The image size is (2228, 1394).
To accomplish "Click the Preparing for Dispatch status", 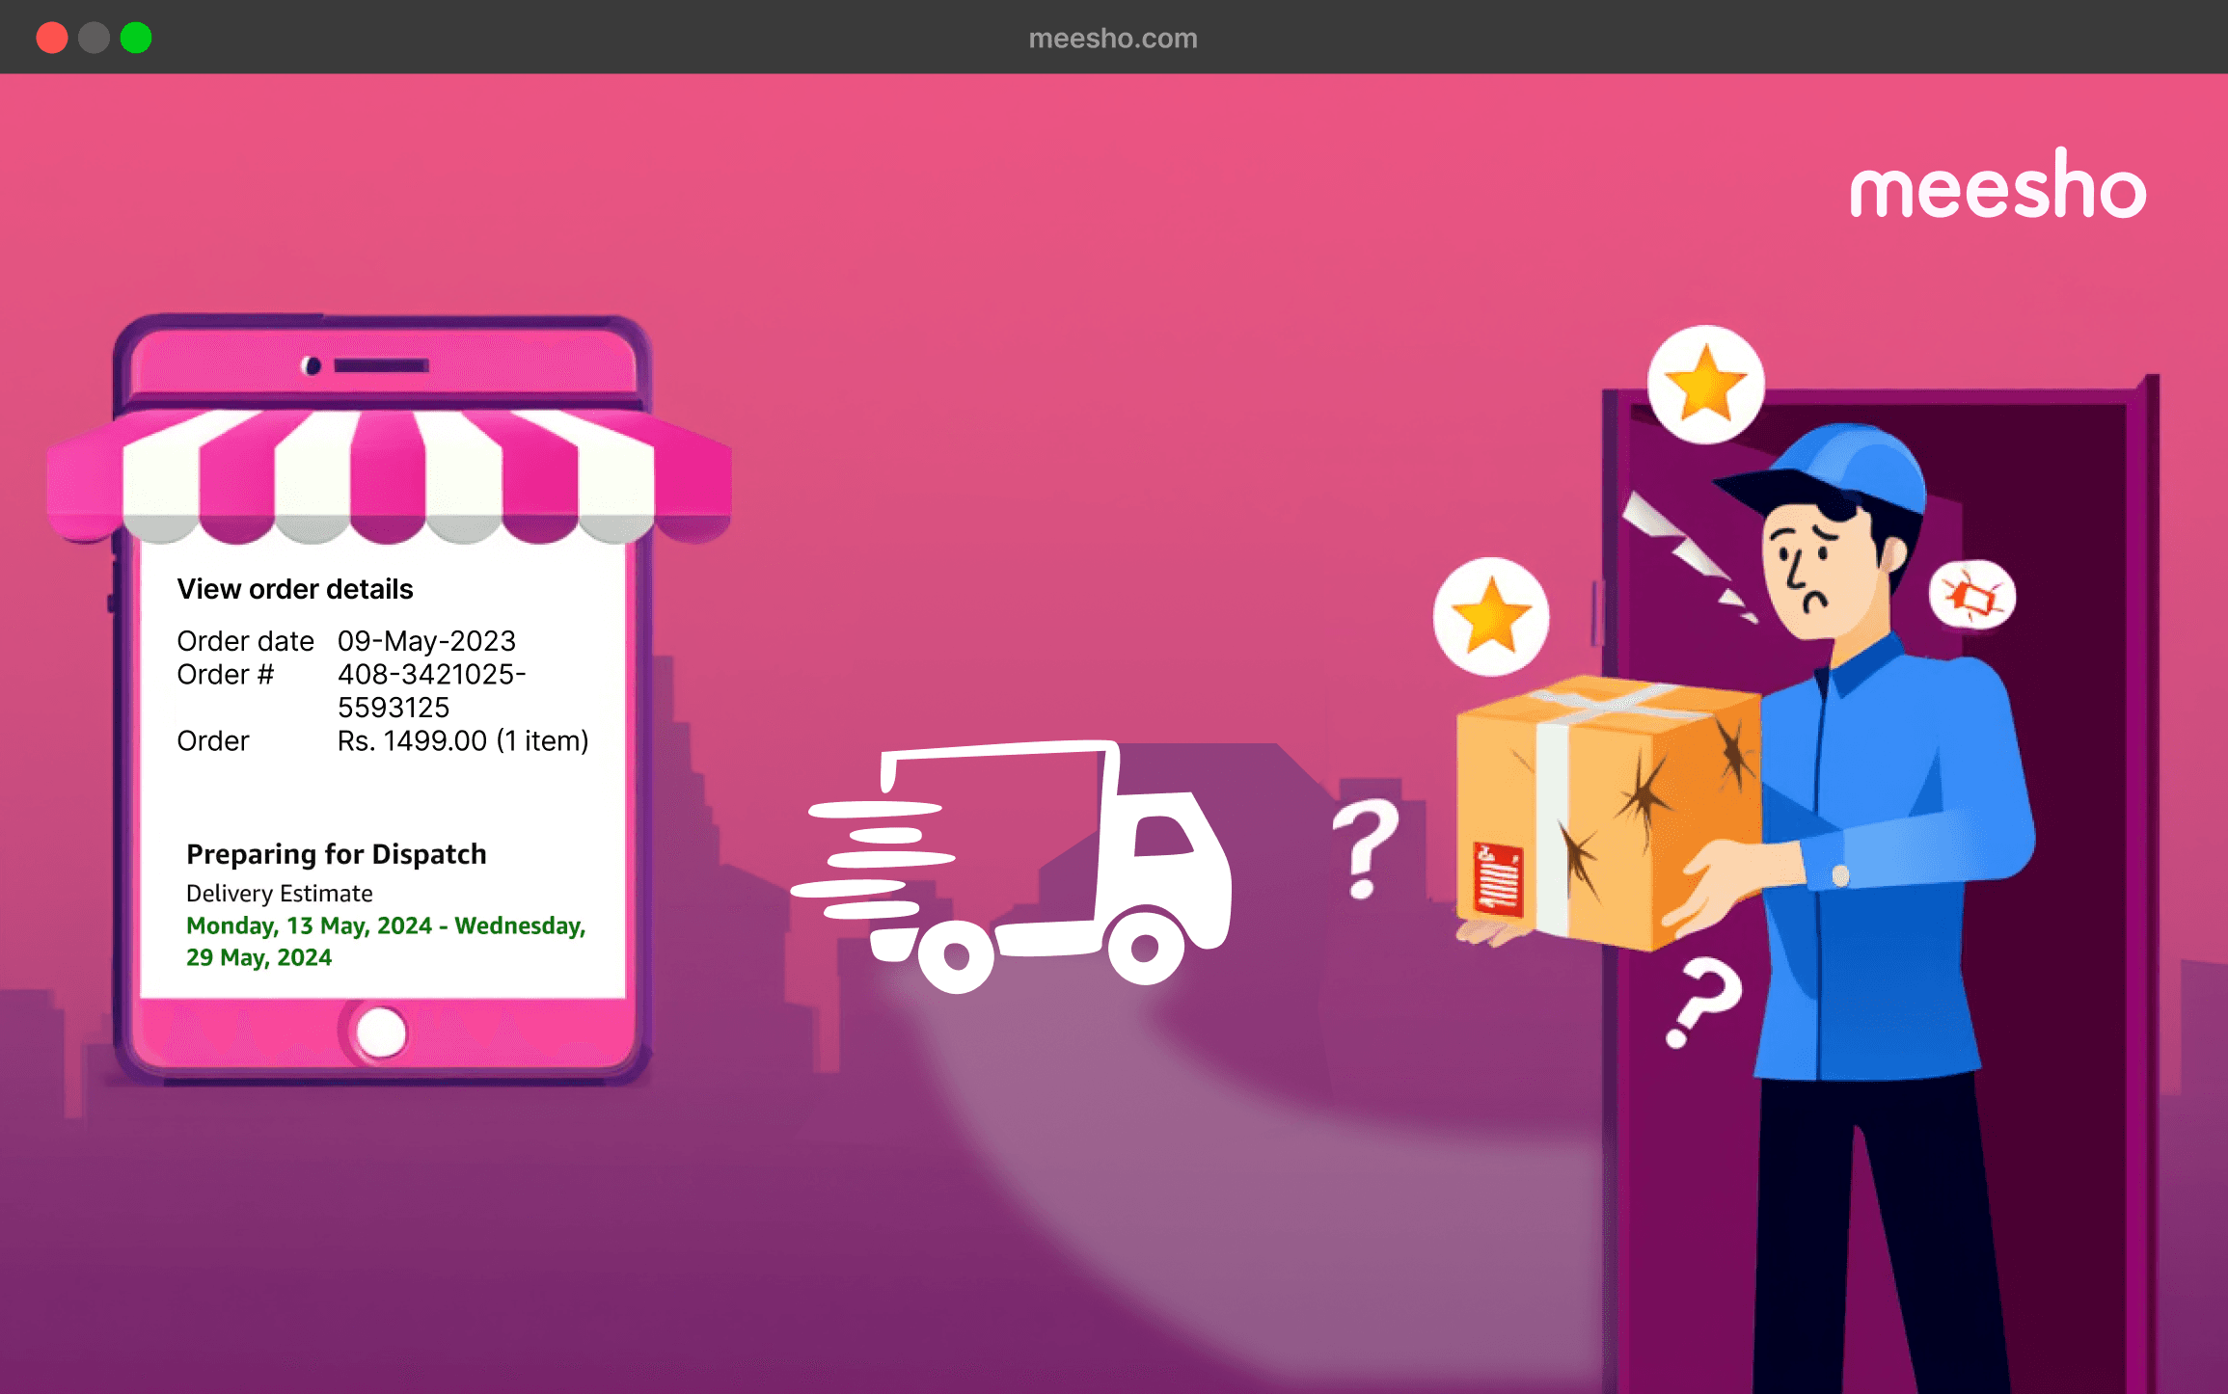I will [336, 854].
